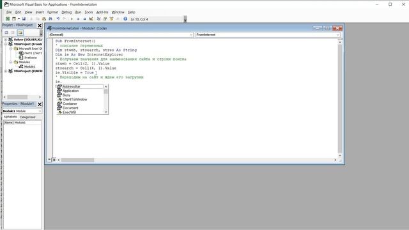
Task: Run the Sub with the play icon
Action: pyautogui.click(x=72, y=19)
